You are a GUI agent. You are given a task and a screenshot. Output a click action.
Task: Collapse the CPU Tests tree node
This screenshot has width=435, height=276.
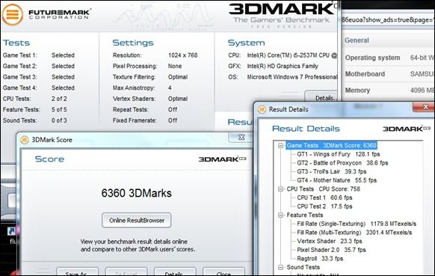click(281, 189)
